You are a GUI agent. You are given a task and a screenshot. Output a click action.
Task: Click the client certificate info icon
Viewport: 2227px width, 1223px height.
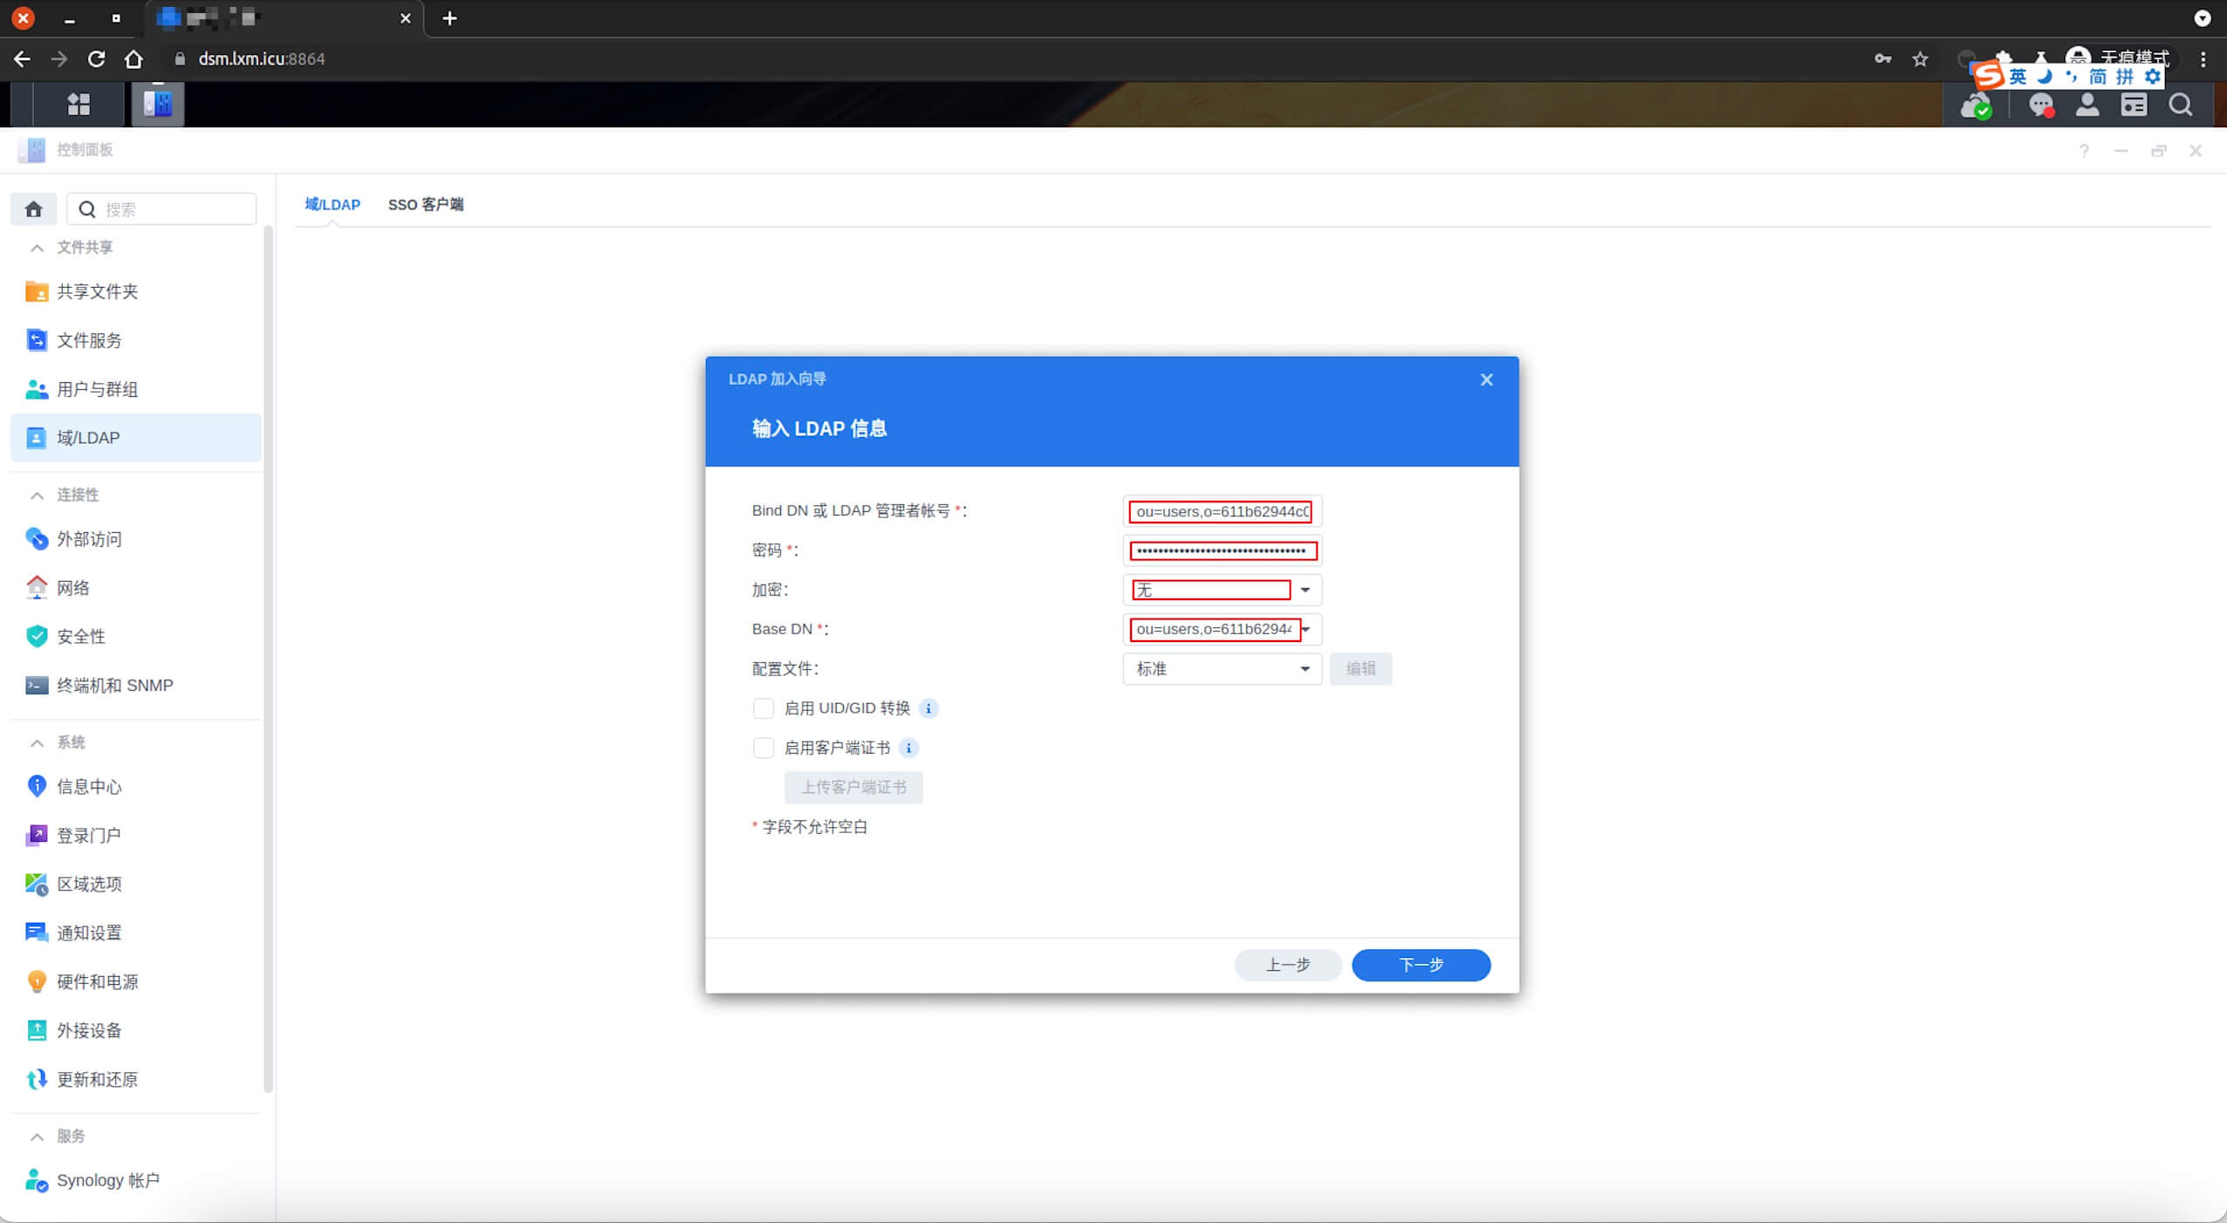pyautogui.click(x=908, y=748)
